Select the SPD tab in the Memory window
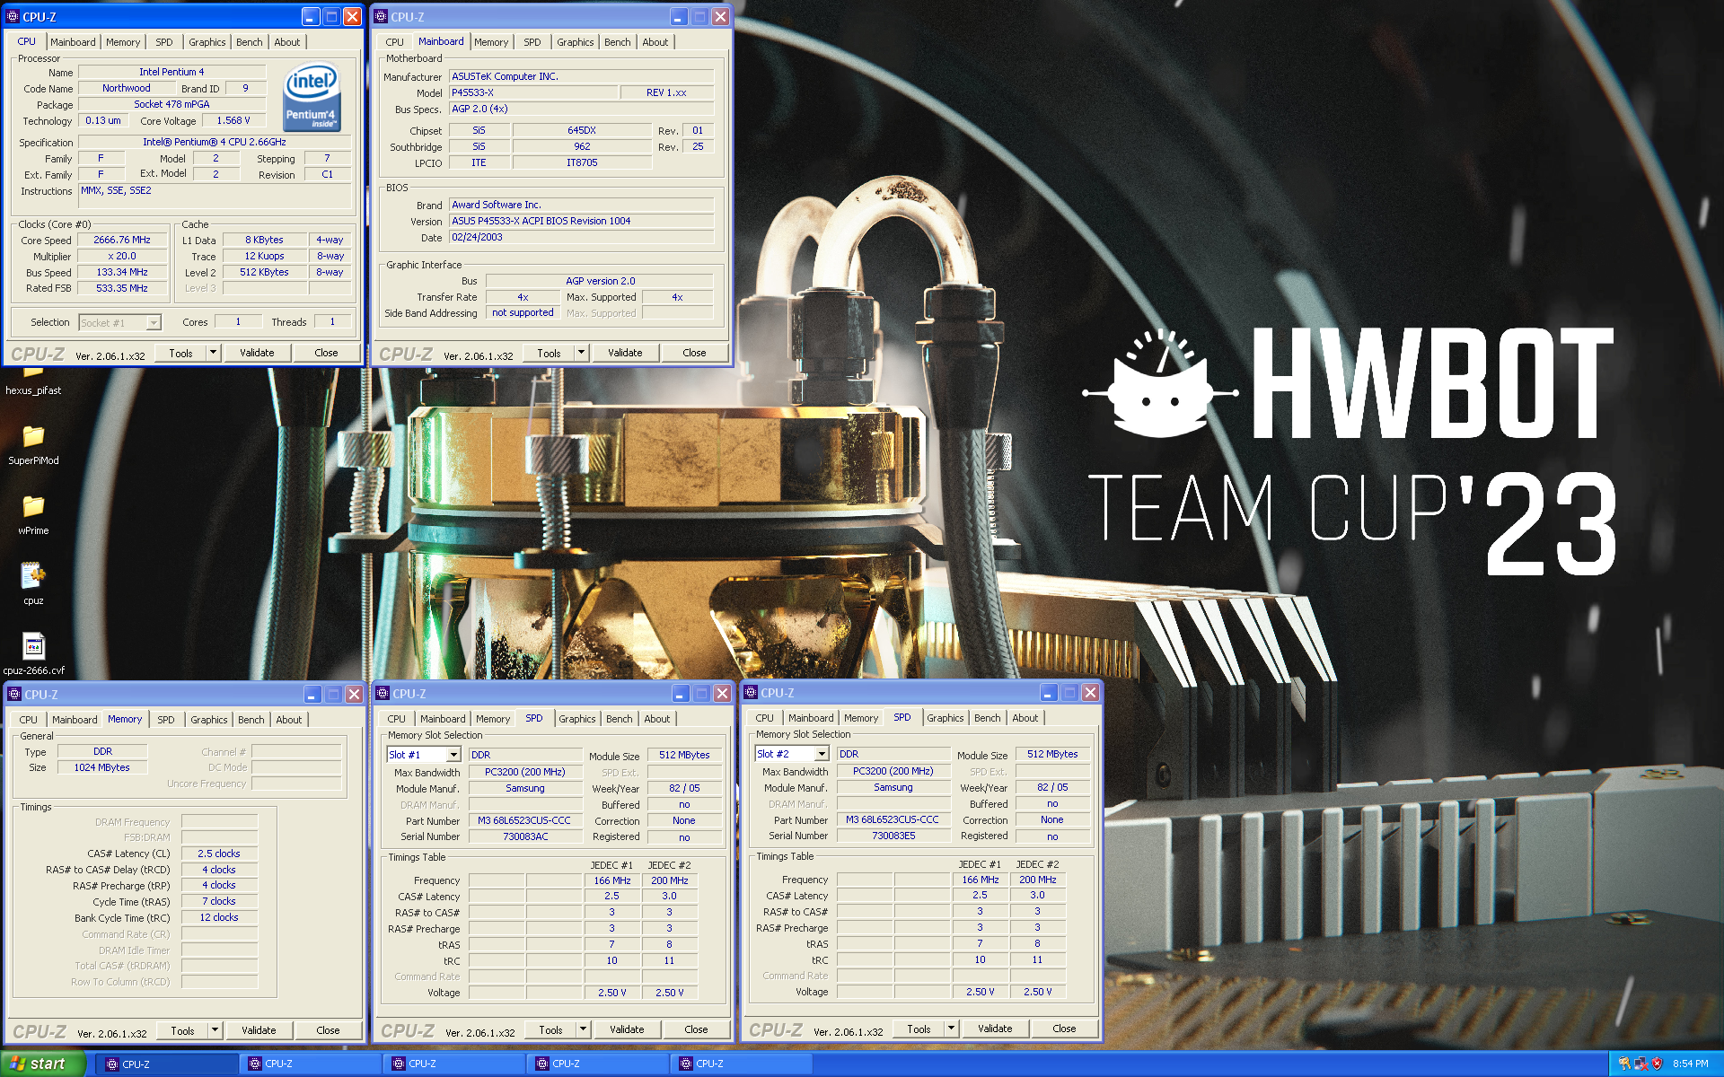Screen dimensions: 1724x1077 pyautogui.click(x=166, y=720)
